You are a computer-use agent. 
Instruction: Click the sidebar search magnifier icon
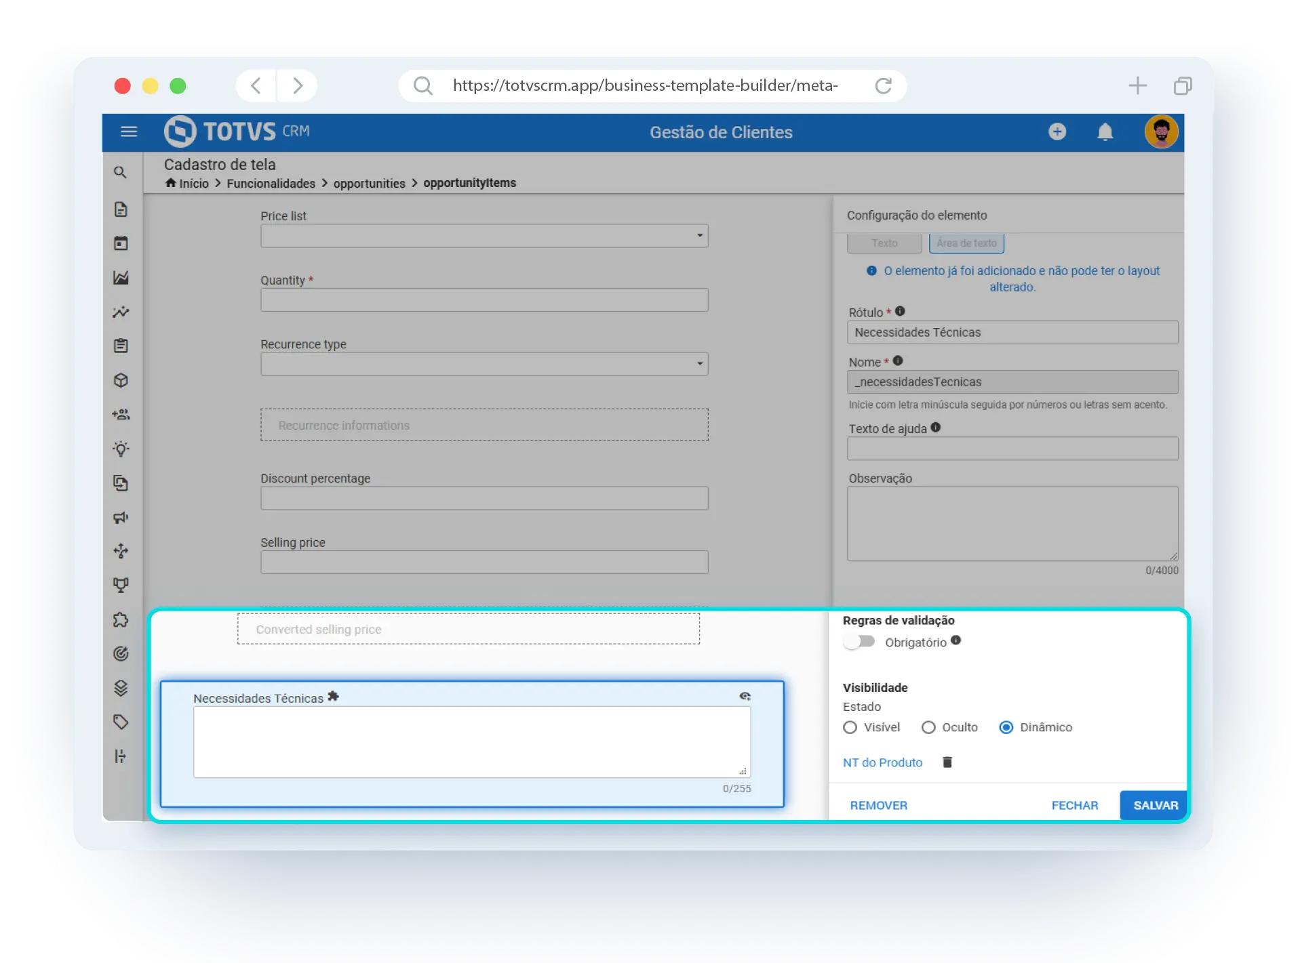click(121, 173)
